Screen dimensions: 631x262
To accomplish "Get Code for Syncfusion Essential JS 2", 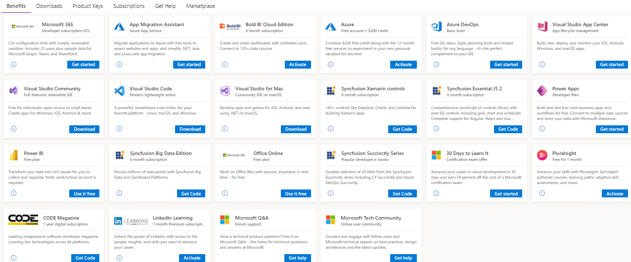I will [x=508, y=129].
